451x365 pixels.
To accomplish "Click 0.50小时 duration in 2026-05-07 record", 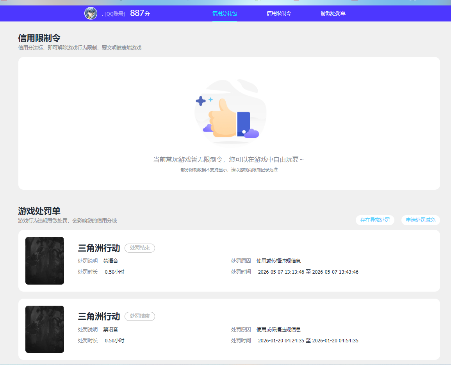I will click(x=114, y=272).
